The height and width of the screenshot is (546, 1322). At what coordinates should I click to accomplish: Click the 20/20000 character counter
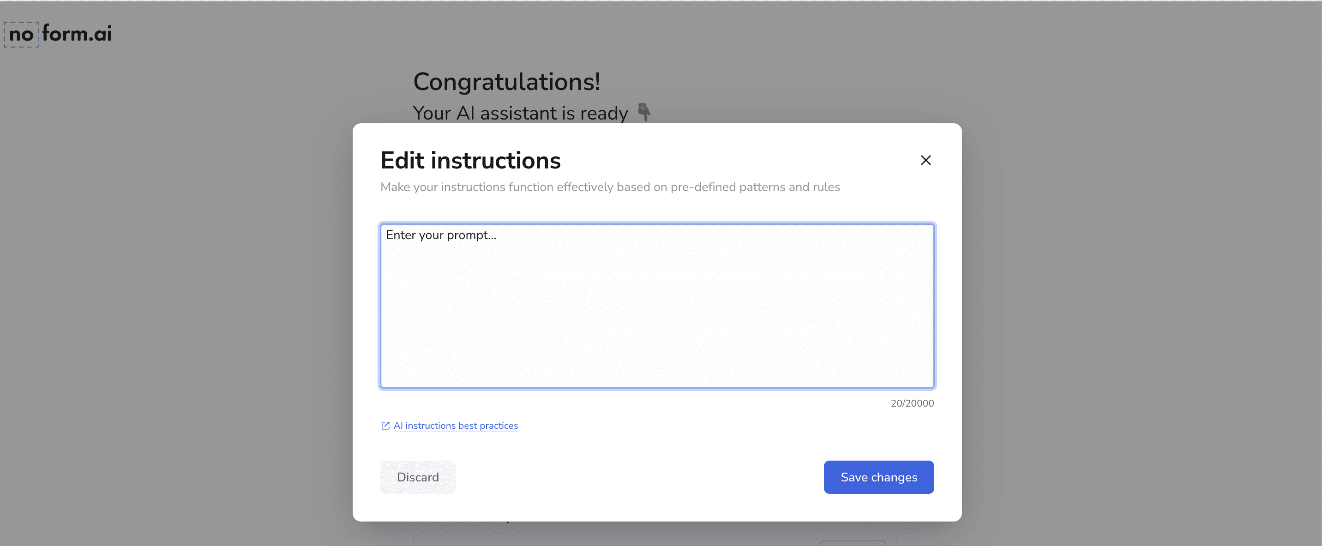pyautogui.click(x=912, y=403)
